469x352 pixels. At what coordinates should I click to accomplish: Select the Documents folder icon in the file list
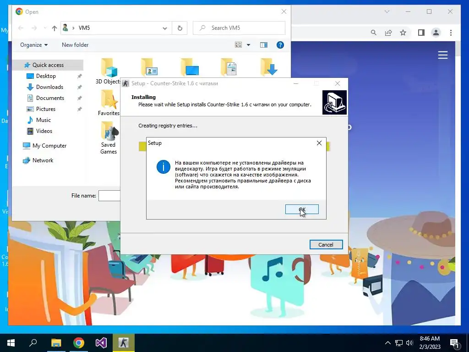[229, 67]
